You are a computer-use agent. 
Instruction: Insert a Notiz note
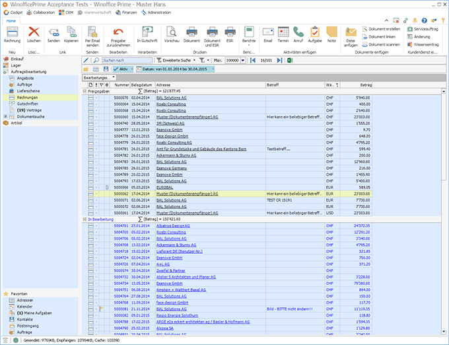331,34
